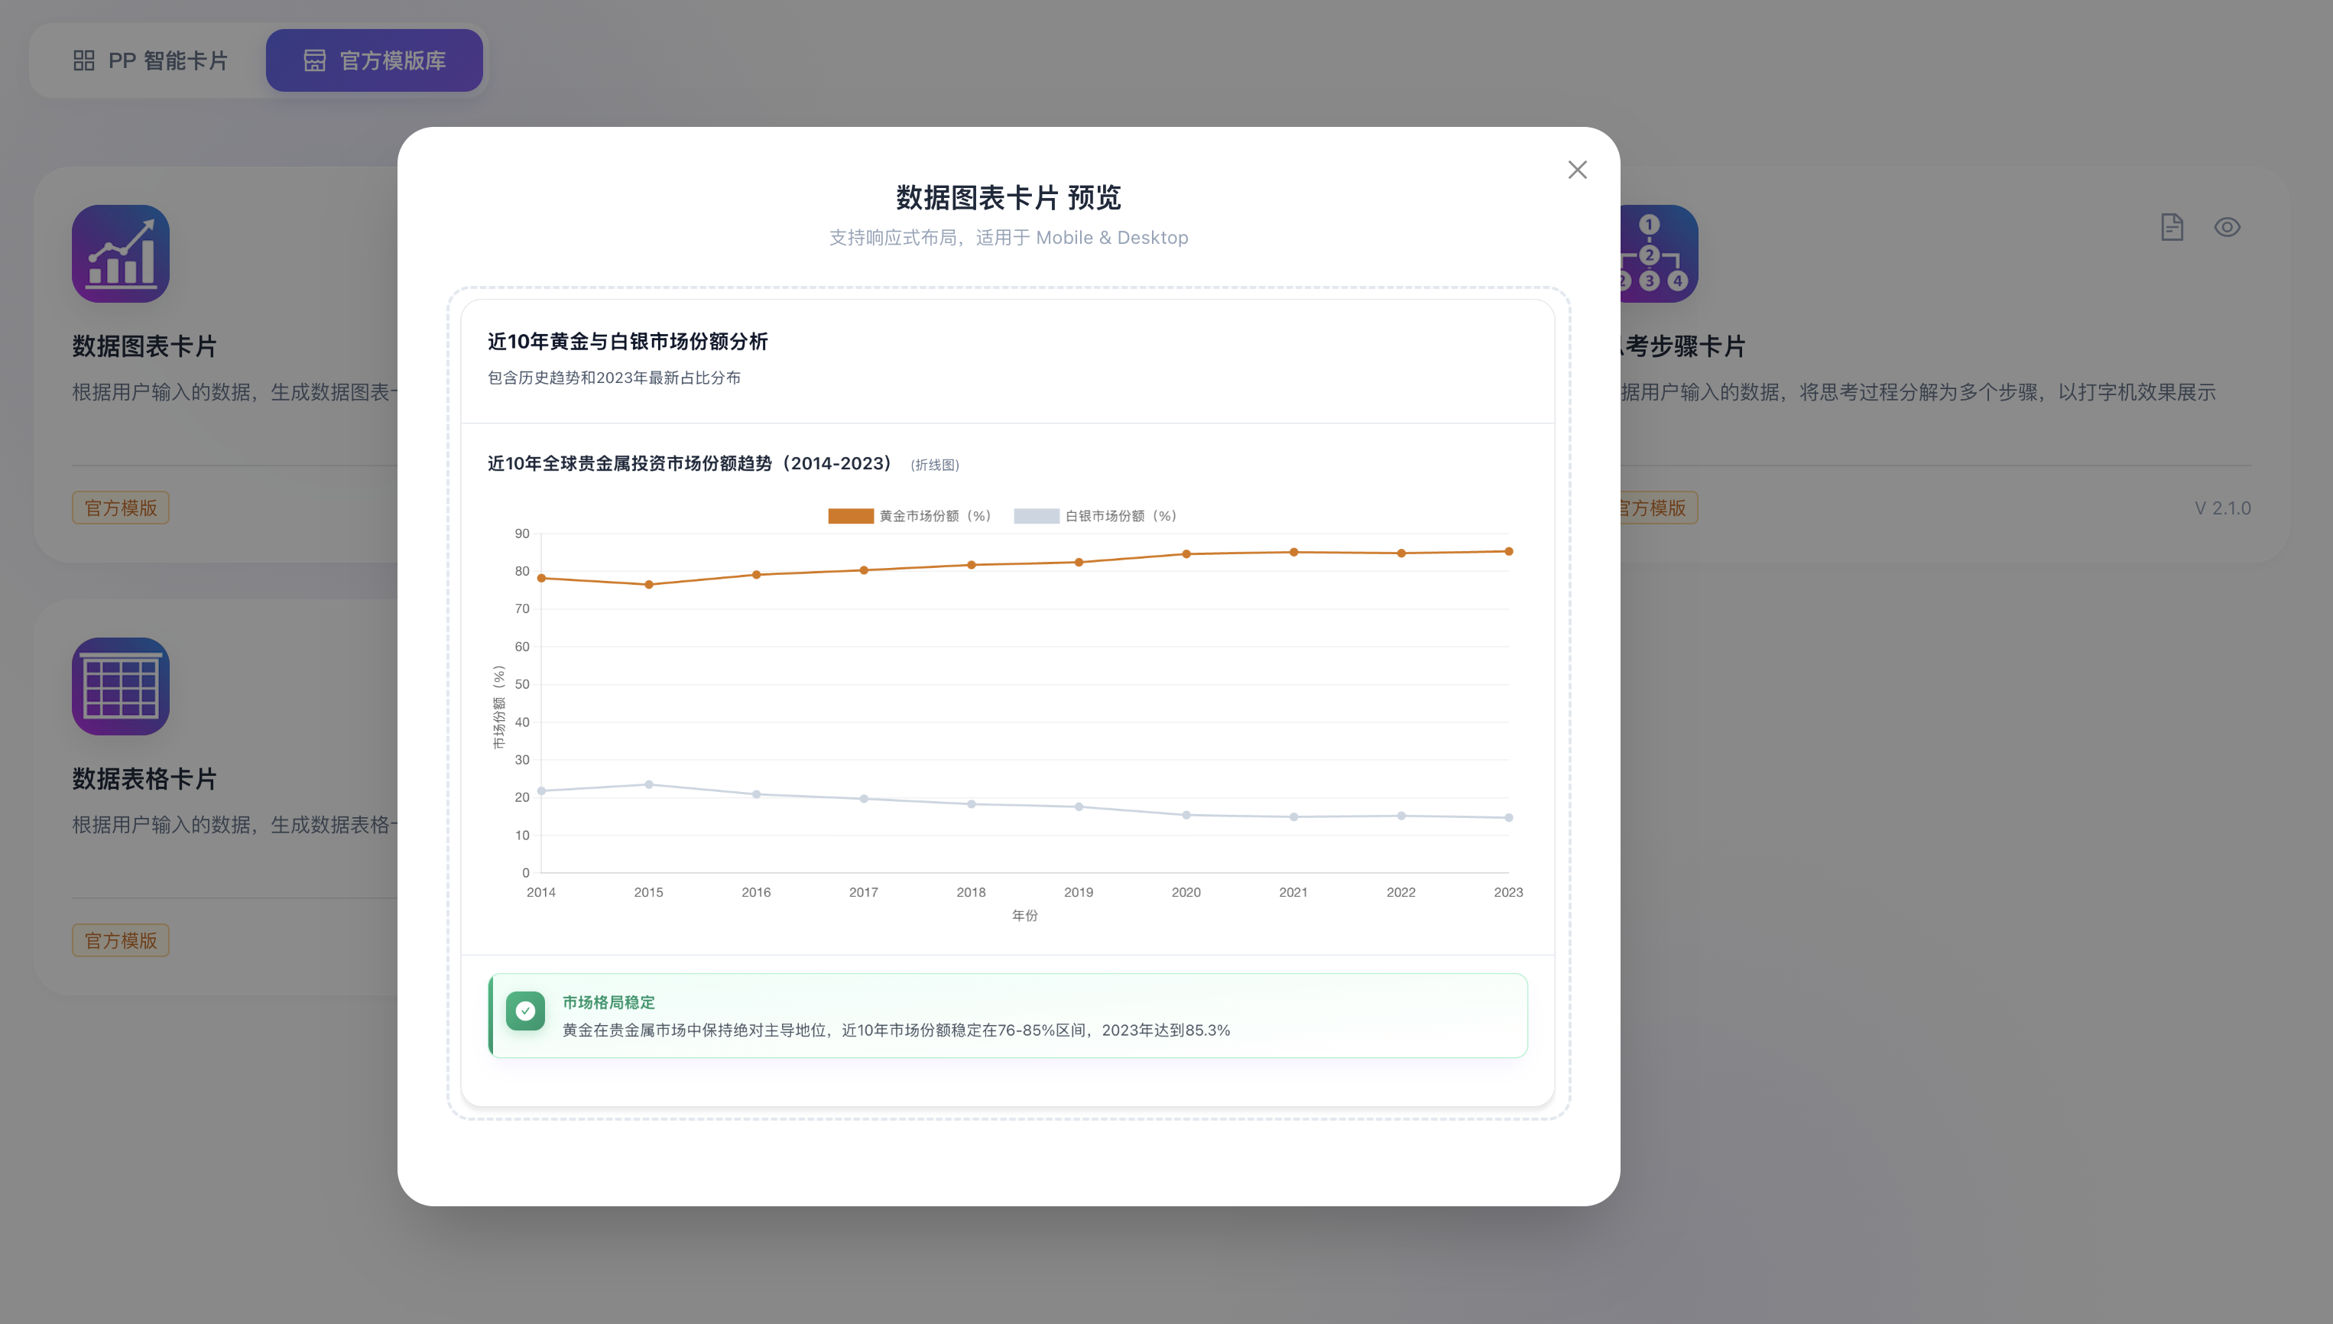The image size is (2333, 1324).
Task: Click the 数据表格卡片 card title
Action: click(144, 779)
